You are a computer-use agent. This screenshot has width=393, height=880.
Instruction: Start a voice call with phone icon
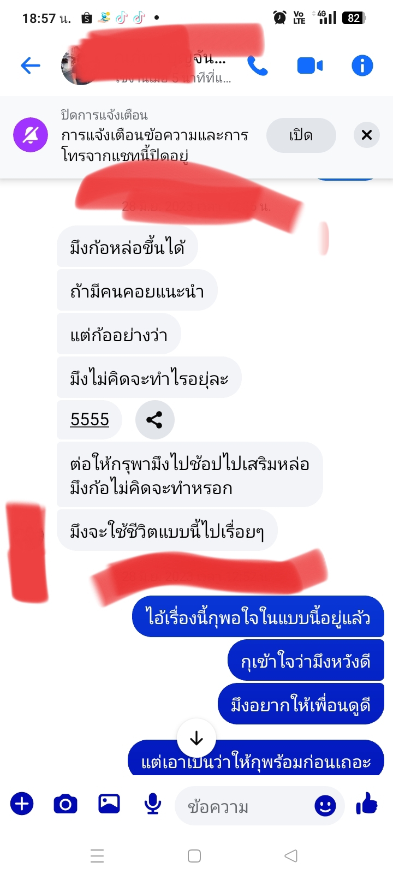pos(257,66)
